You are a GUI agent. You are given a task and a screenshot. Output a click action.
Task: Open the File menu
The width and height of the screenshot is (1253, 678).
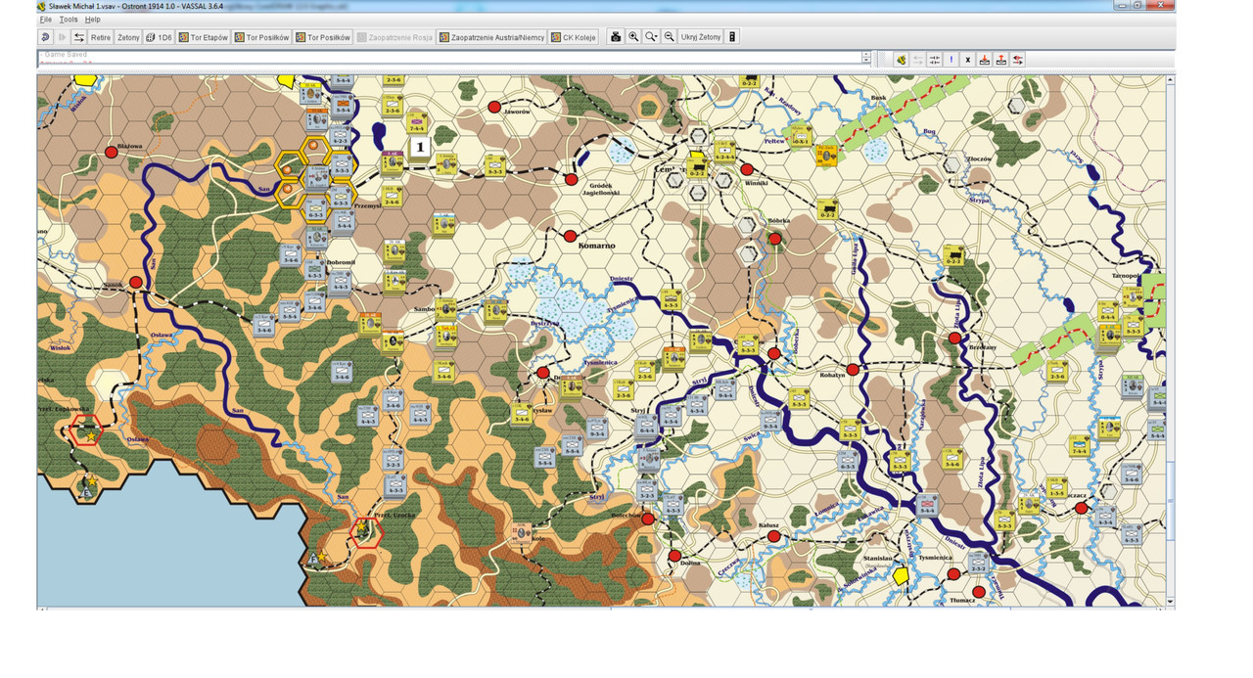(45, 20)
